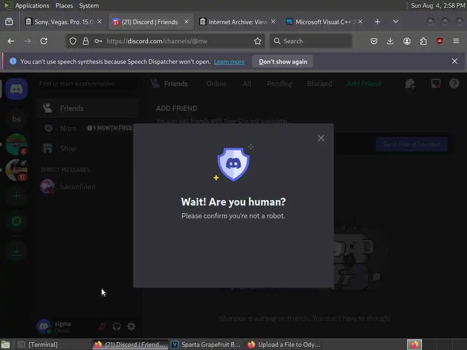
Task: Toggle headphone deafen in user panel
Action: [x=116, y=326]
